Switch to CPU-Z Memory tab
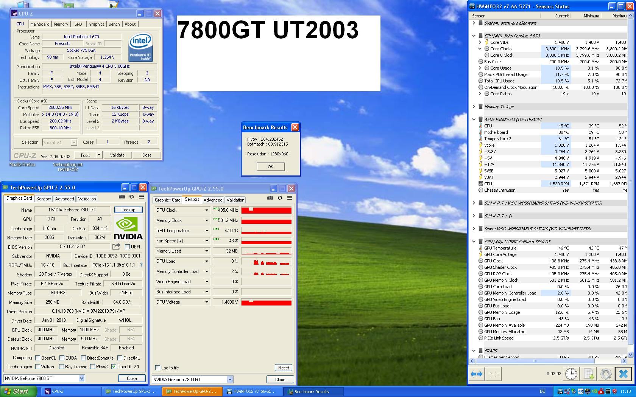Screen dimensions: 636x397 pyautogui.click(x=61, y=24)
